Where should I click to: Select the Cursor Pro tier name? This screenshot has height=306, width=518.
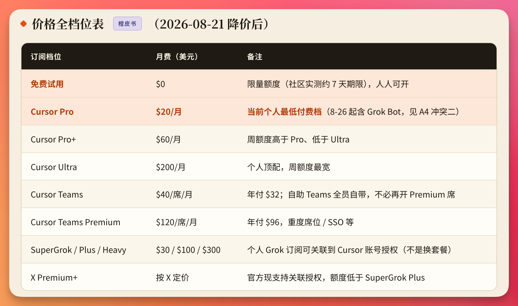tap(52, 112)
